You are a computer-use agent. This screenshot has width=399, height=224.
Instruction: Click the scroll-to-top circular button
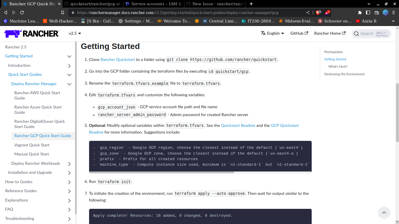point(384,213)
